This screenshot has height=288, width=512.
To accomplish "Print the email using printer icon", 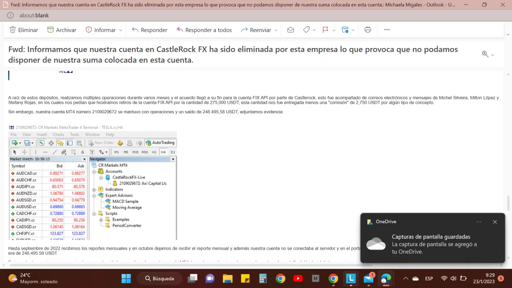I will tap(368, 30).
